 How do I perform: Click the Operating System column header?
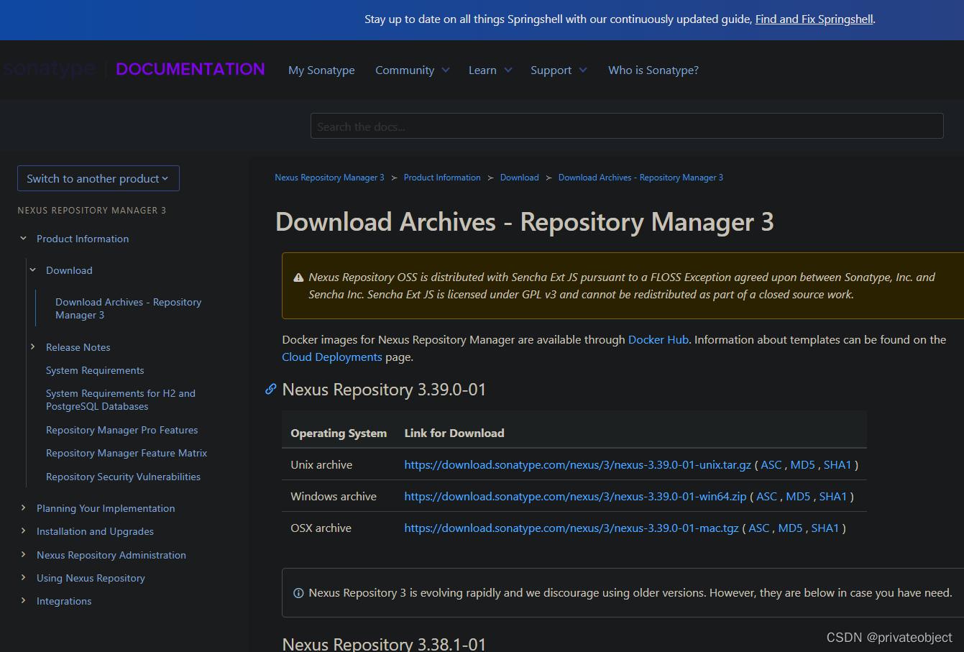tap(339, 433)
